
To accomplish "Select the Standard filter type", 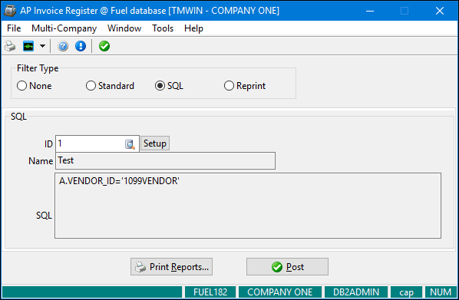I will [x=110, y=86].
